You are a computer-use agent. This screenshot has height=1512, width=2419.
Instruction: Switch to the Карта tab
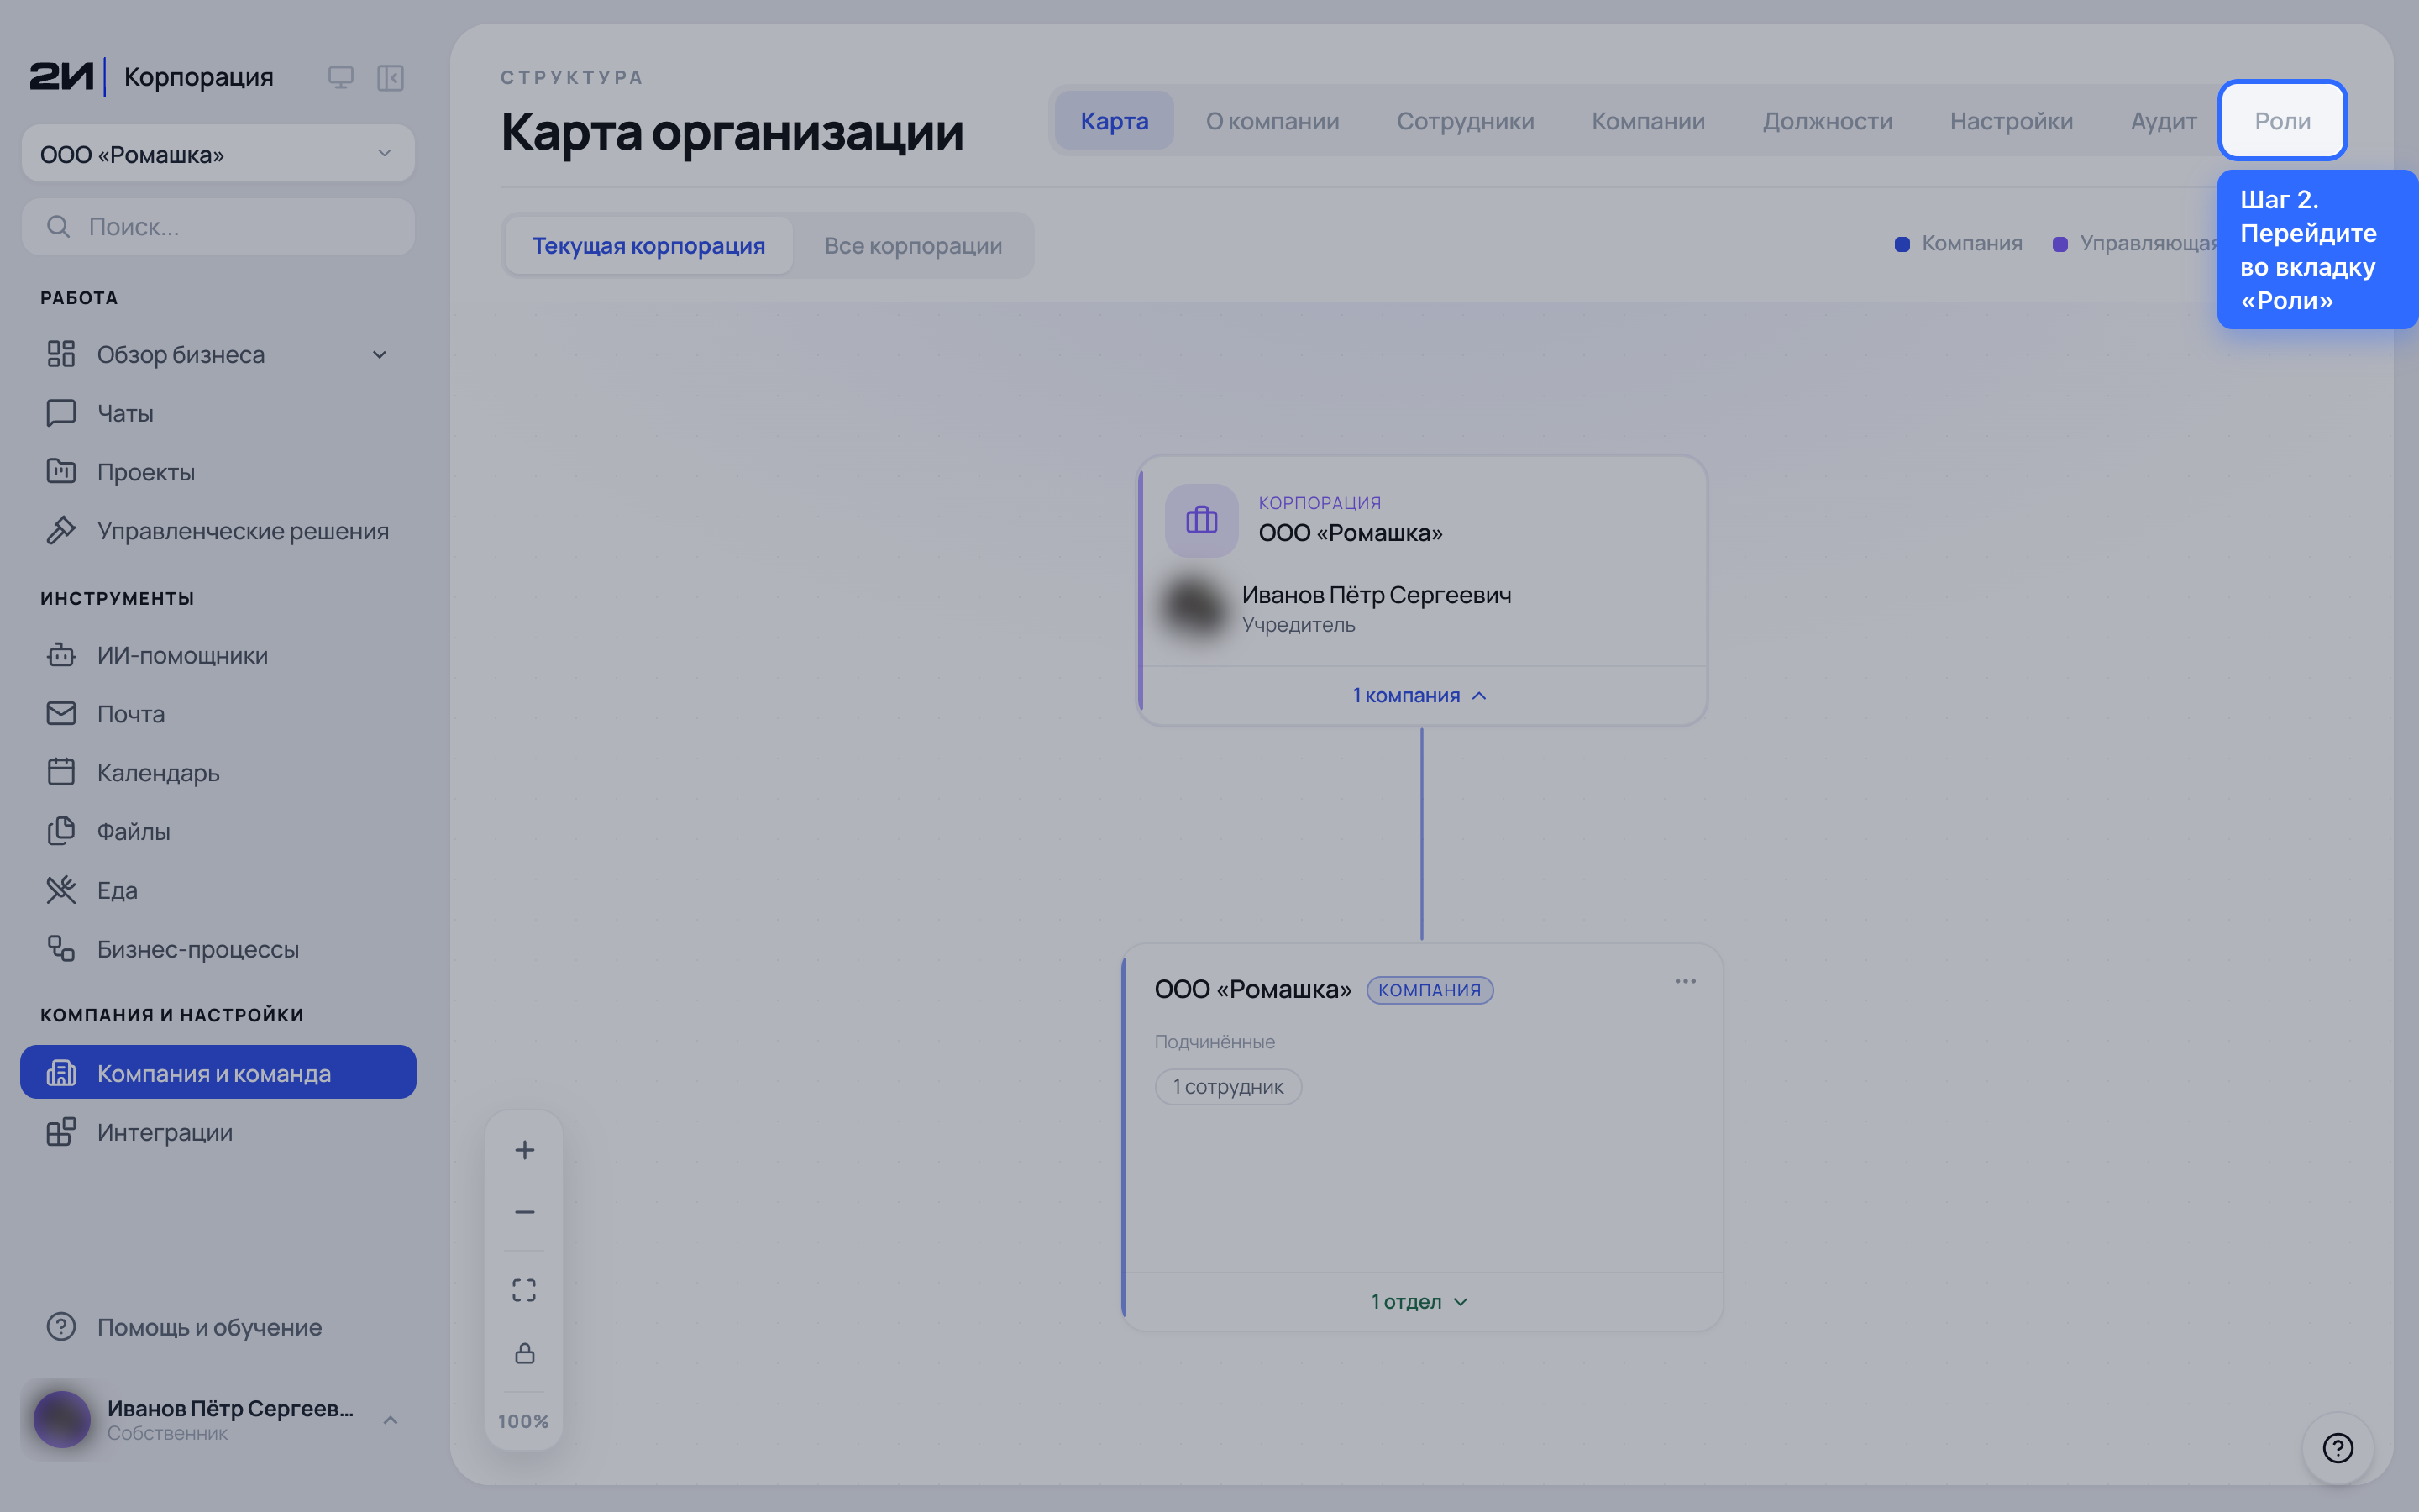coord(1114,121)
